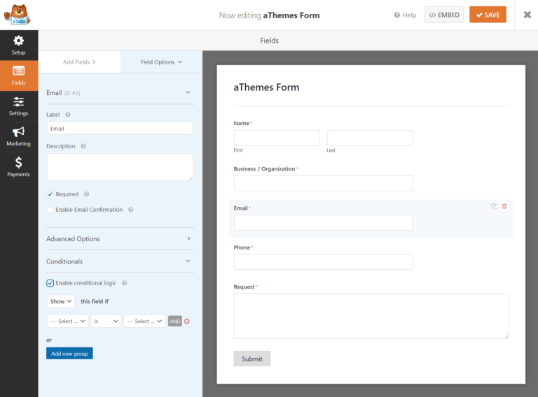Viewport: 538px width, 397px height.
Task: Click the Description help question-mark icon
Action: click(x=83, y=146)
